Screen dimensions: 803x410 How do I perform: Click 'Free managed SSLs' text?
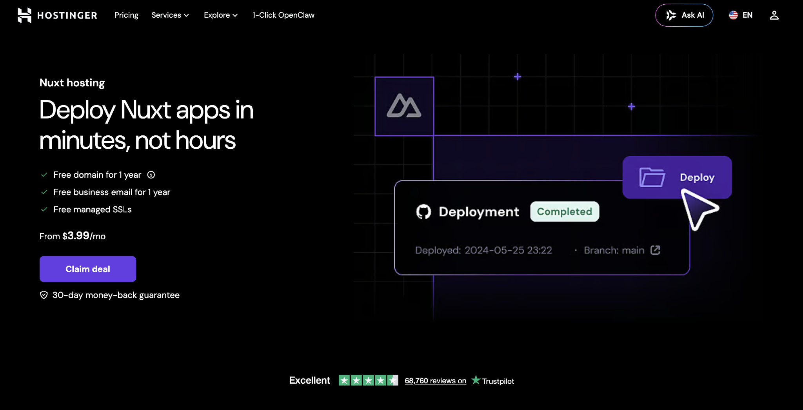click(x=93, y=210)
